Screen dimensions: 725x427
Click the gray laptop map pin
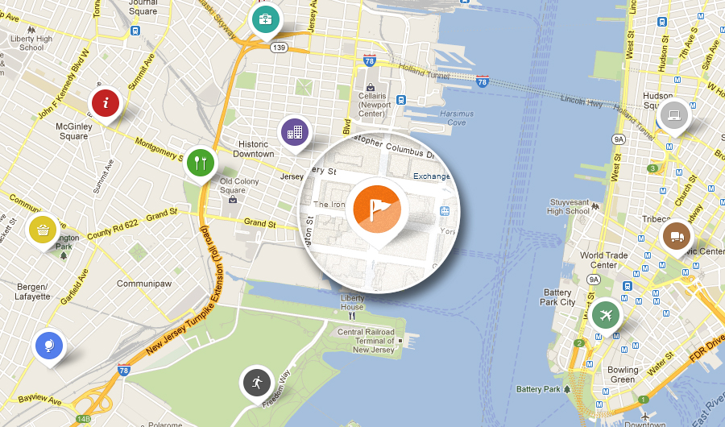pos(674,116)
